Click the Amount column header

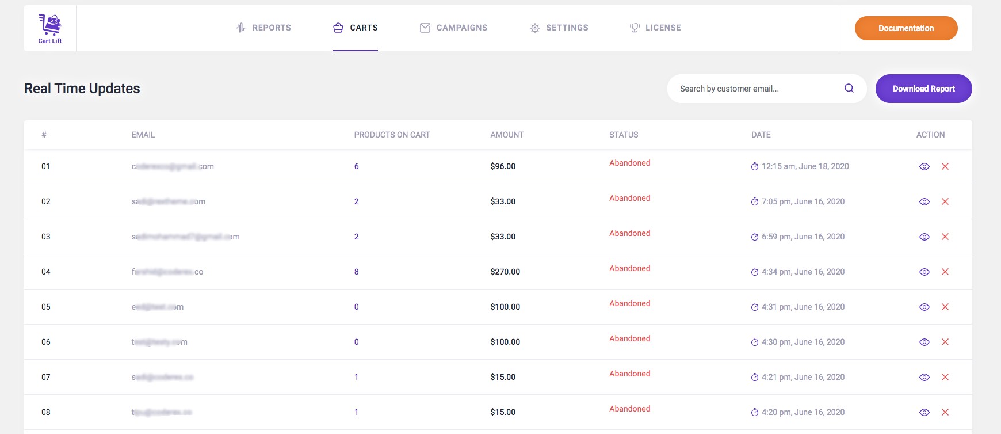click(x=507, y=135)
